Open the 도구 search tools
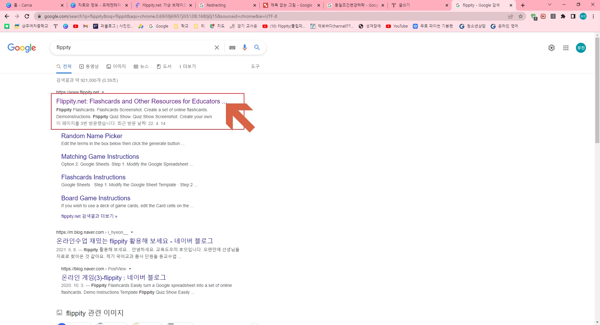 pyautogui.click(x=255, y=66)
